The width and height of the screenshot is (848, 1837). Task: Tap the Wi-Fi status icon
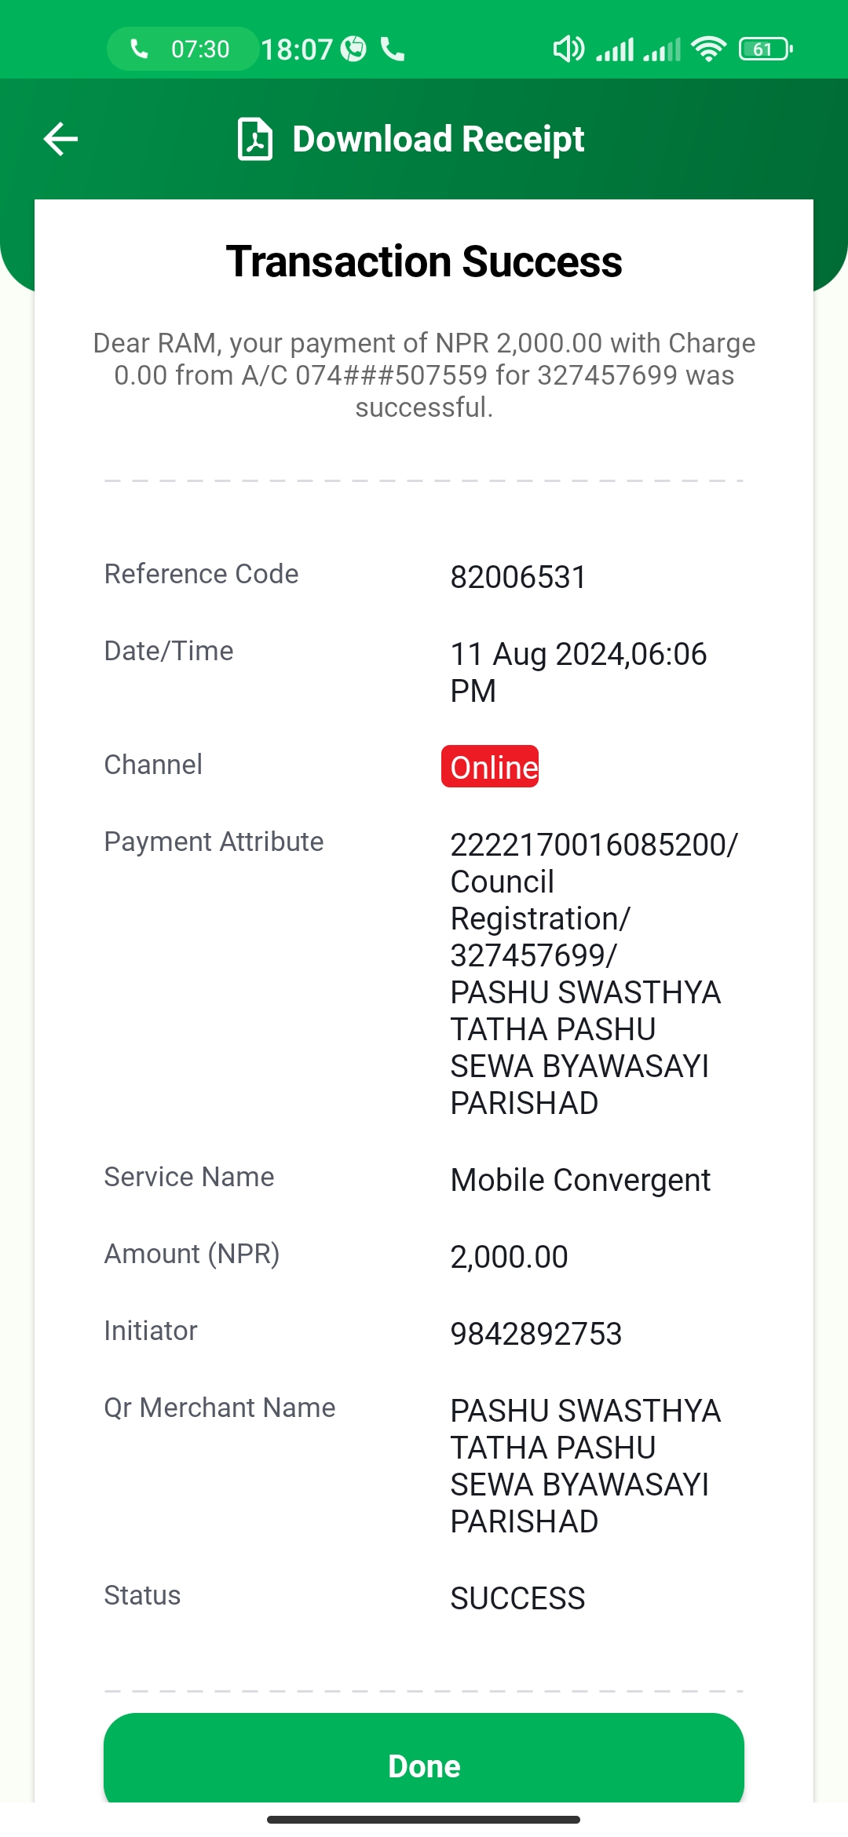[708, 49]
